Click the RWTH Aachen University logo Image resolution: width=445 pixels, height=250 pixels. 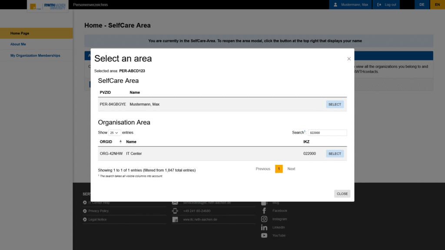point(48,6)
